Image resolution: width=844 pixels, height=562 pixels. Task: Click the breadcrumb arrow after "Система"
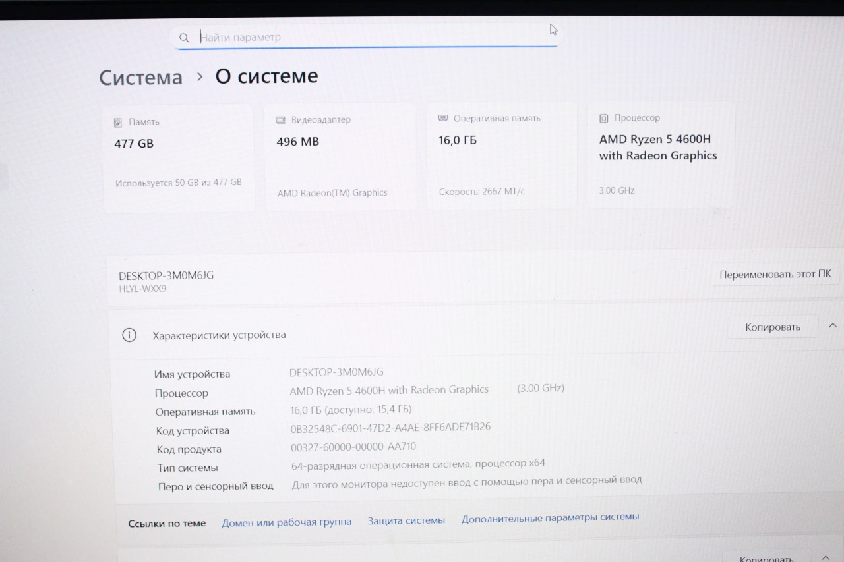(199, 77)
